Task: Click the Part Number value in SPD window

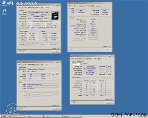Action: click(x=90, y=72)
